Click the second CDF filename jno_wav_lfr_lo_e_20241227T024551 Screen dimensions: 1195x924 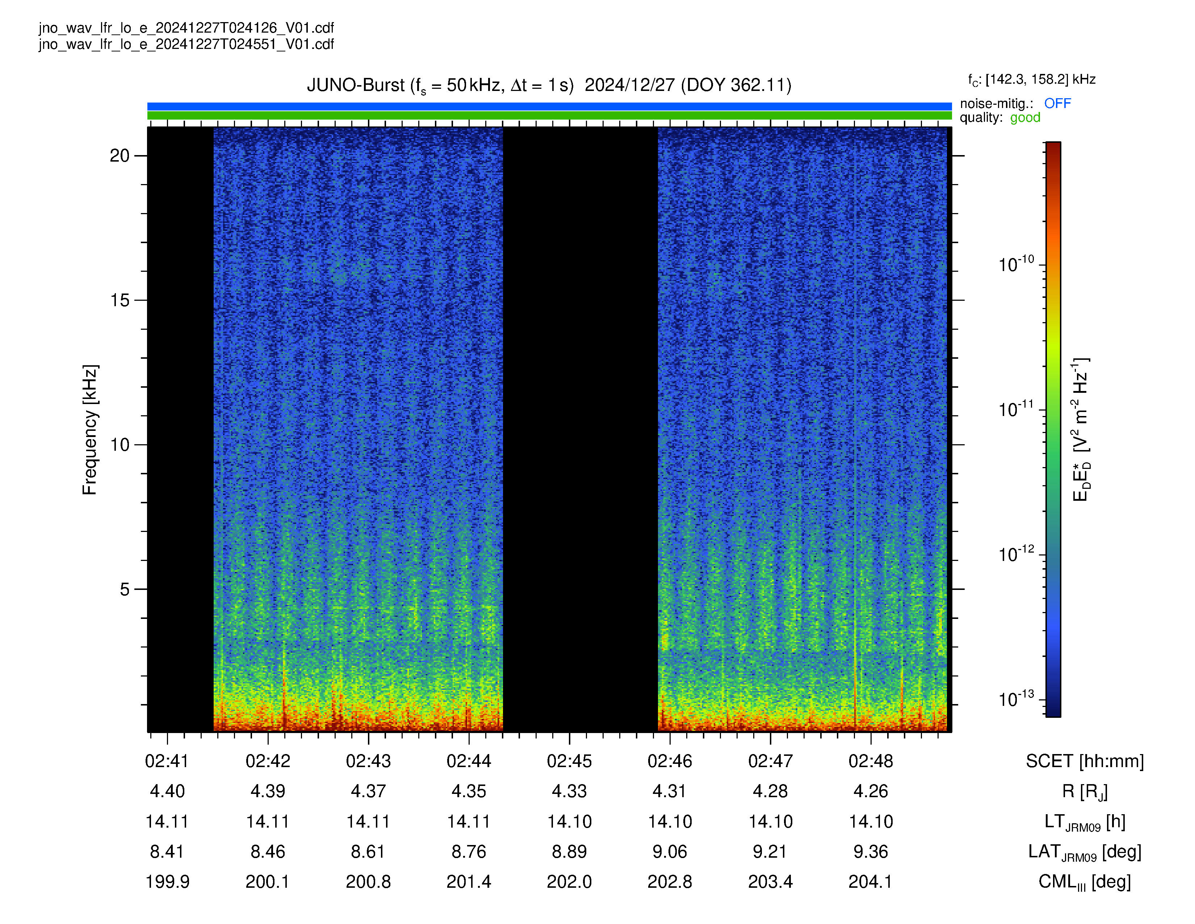tap(186, 44)
